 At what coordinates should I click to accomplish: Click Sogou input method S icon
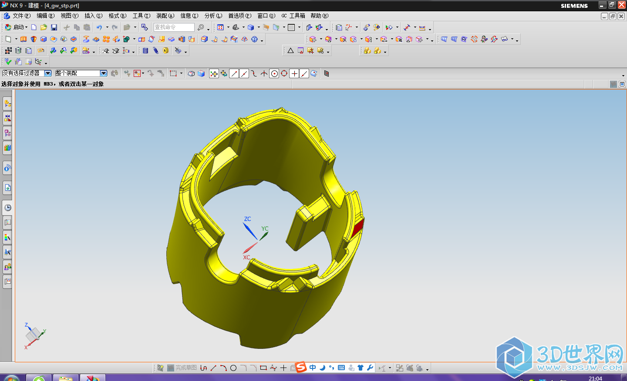point(301,367)
